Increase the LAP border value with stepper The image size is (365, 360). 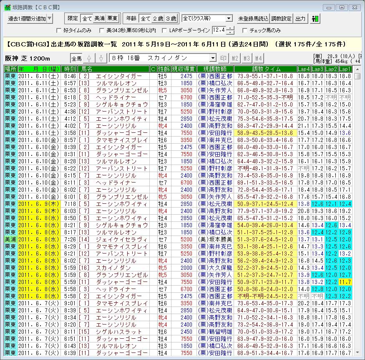click(x=232, y=28)
